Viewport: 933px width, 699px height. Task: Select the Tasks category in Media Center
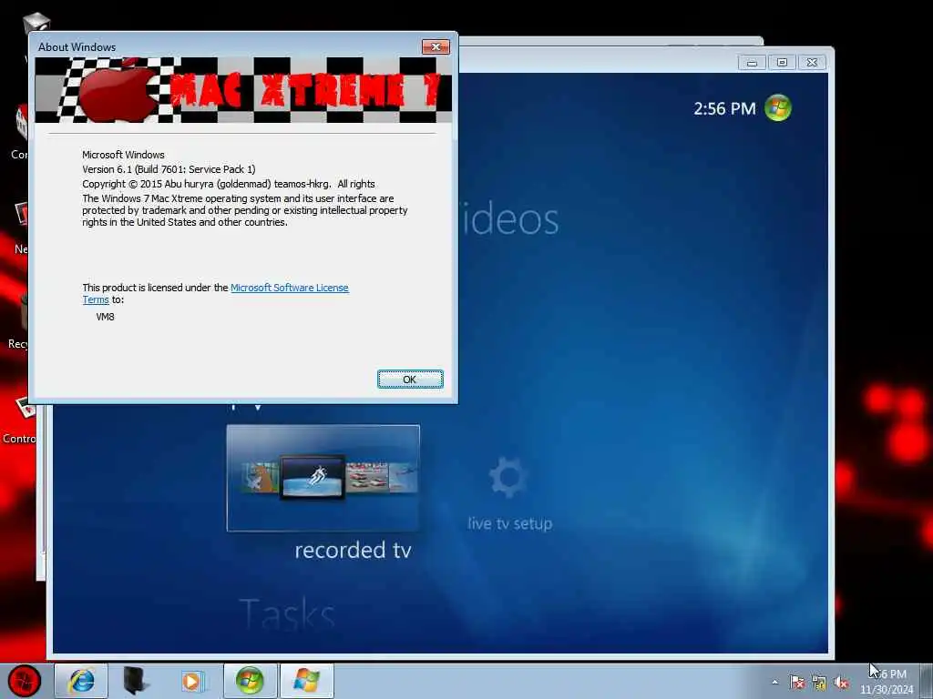(287, 613)
